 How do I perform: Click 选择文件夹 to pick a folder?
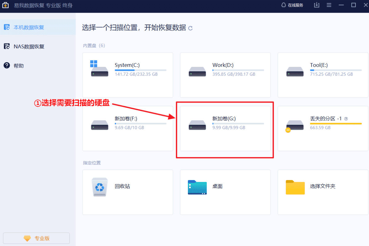(322, 192)
